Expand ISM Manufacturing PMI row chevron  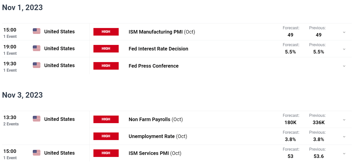[x=344, y=32]
